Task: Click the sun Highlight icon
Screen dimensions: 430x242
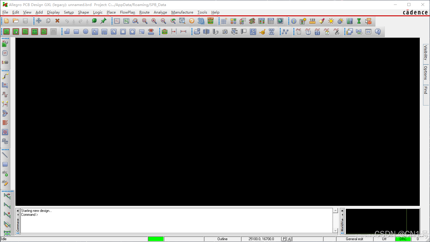Action: (x=331, y=21)
